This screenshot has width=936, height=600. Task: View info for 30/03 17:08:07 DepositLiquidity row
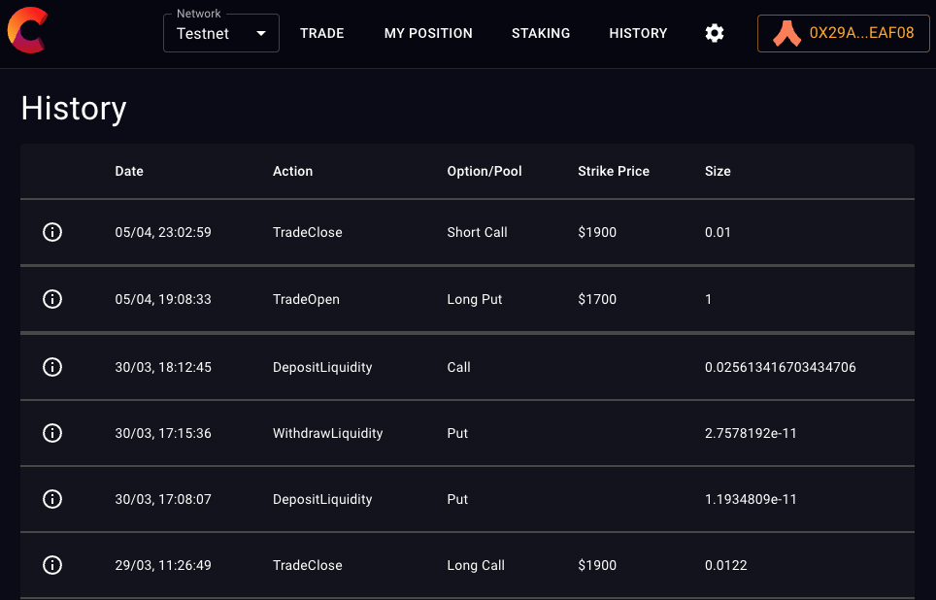pyautogui.click(x=52, y=499)
